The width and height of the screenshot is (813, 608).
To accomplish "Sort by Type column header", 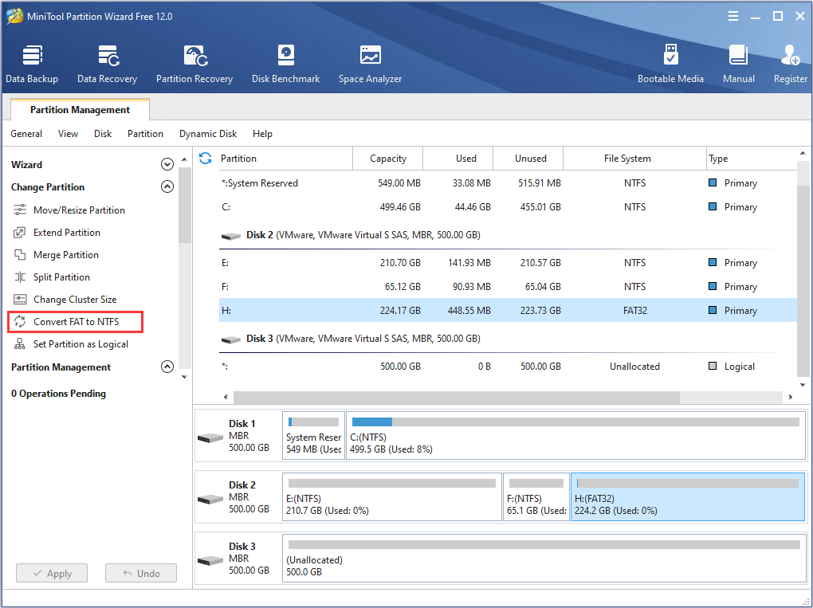I will click(x=752, y=159).
